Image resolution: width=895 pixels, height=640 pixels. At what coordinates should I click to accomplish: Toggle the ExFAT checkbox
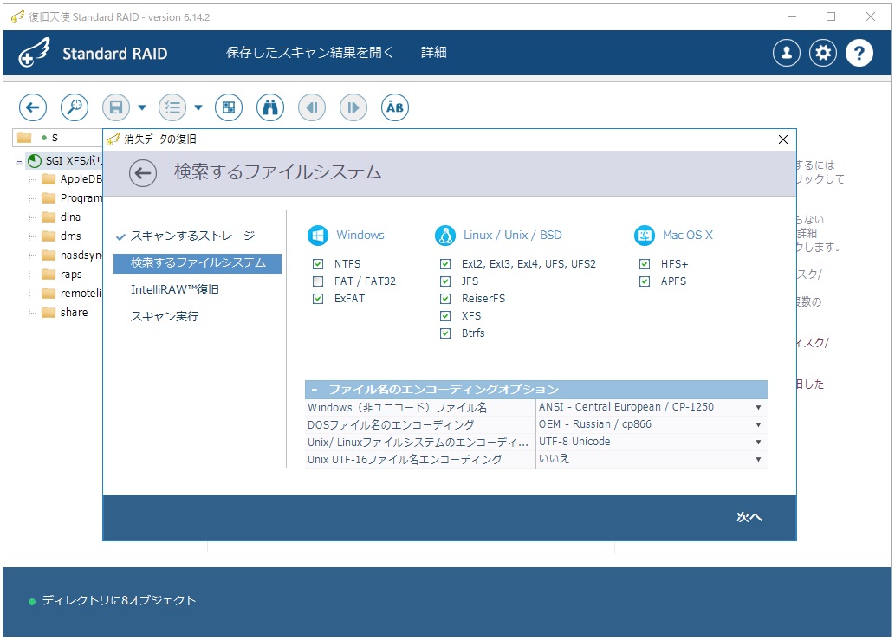[x=318, y=298]
